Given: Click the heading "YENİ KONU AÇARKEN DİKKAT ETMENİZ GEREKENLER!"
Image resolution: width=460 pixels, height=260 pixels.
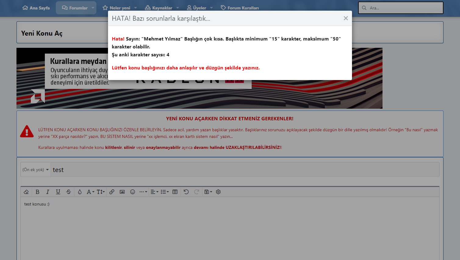Looking at the screenshot, I should click(x=230, y=119).
